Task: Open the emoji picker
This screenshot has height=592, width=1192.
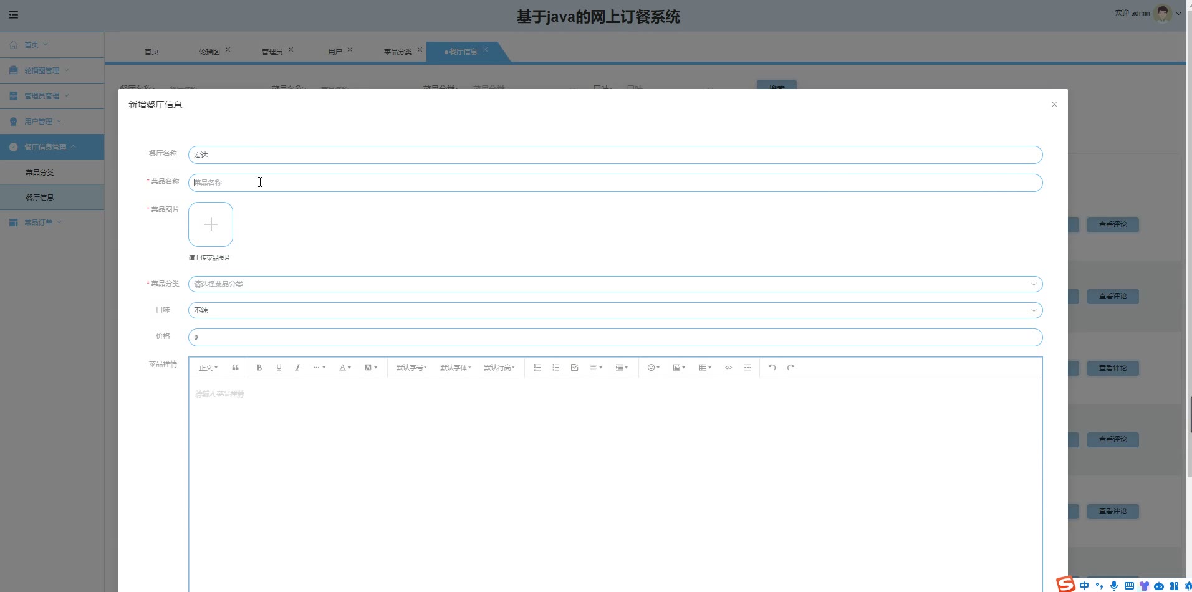Action: [x=653, y=368]
